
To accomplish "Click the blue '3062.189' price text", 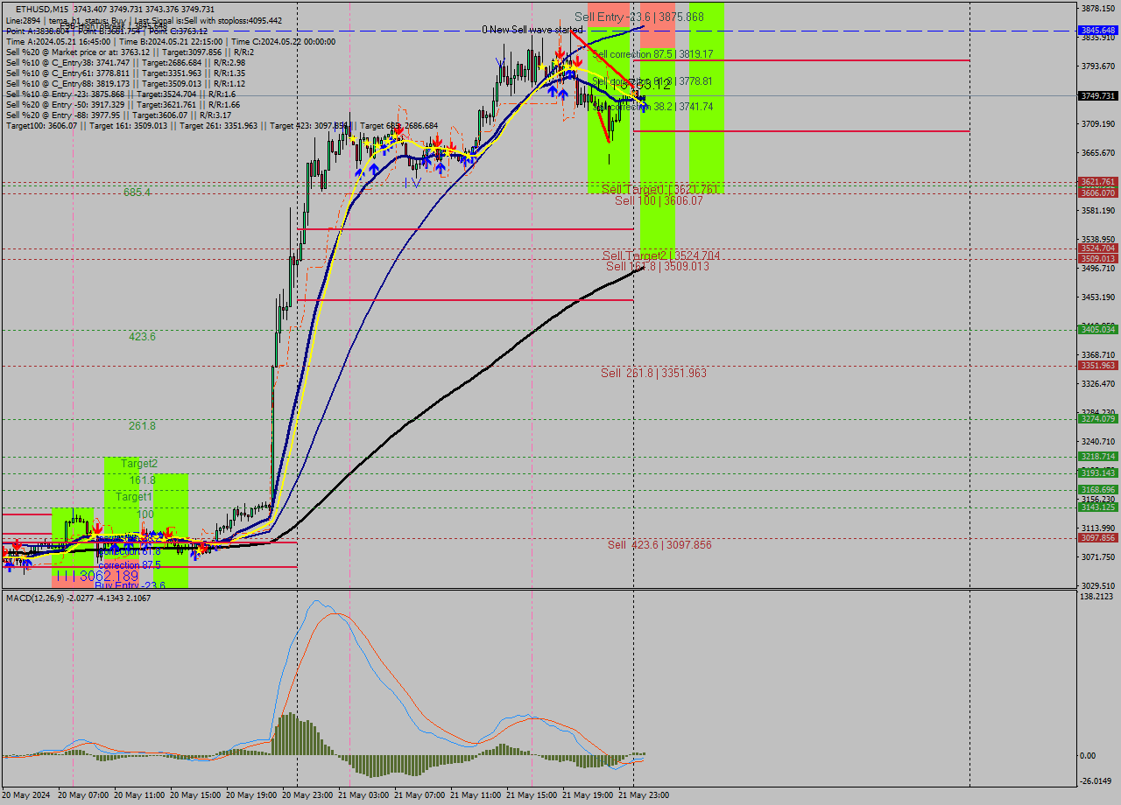I will tap(109, 577).
